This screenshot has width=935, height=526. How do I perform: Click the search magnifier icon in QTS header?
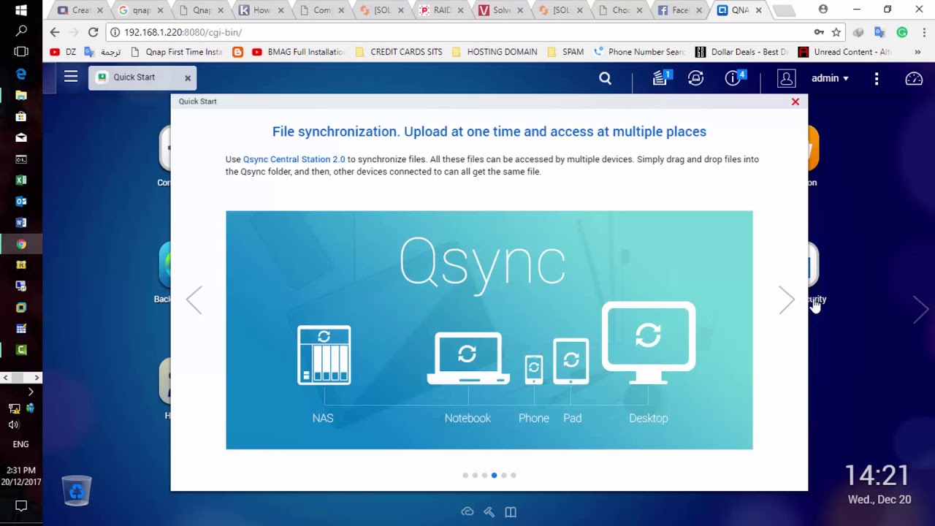tap(605, 78)
